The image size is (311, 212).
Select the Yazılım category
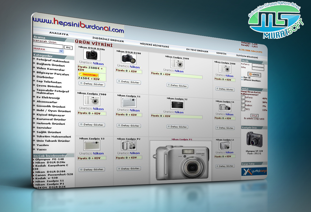42,145
